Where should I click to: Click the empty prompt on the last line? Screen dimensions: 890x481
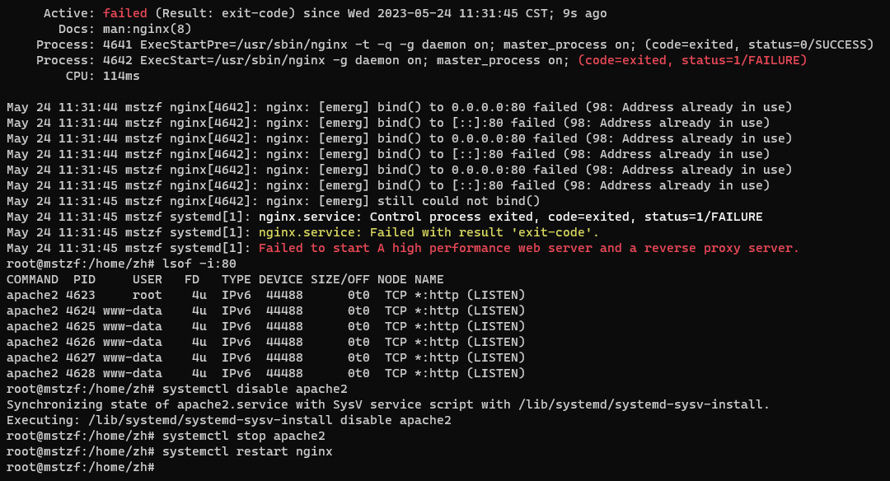81,467
